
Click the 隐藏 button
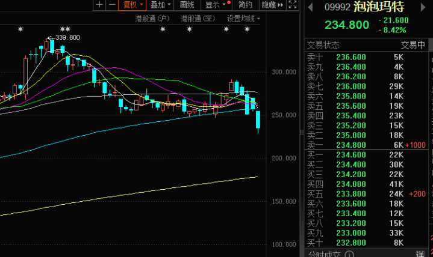tap(270, 5)
